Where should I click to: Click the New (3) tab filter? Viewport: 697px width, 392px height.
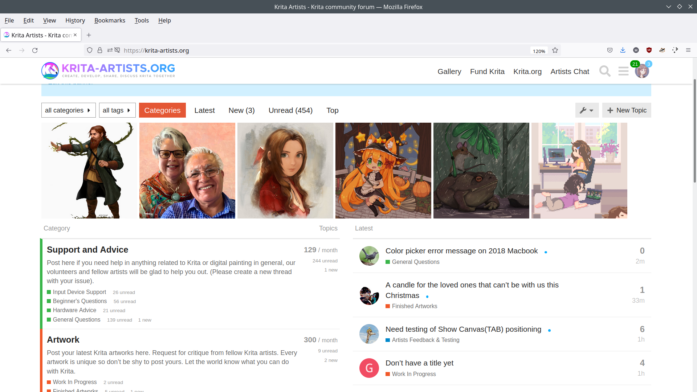(241, 110)
